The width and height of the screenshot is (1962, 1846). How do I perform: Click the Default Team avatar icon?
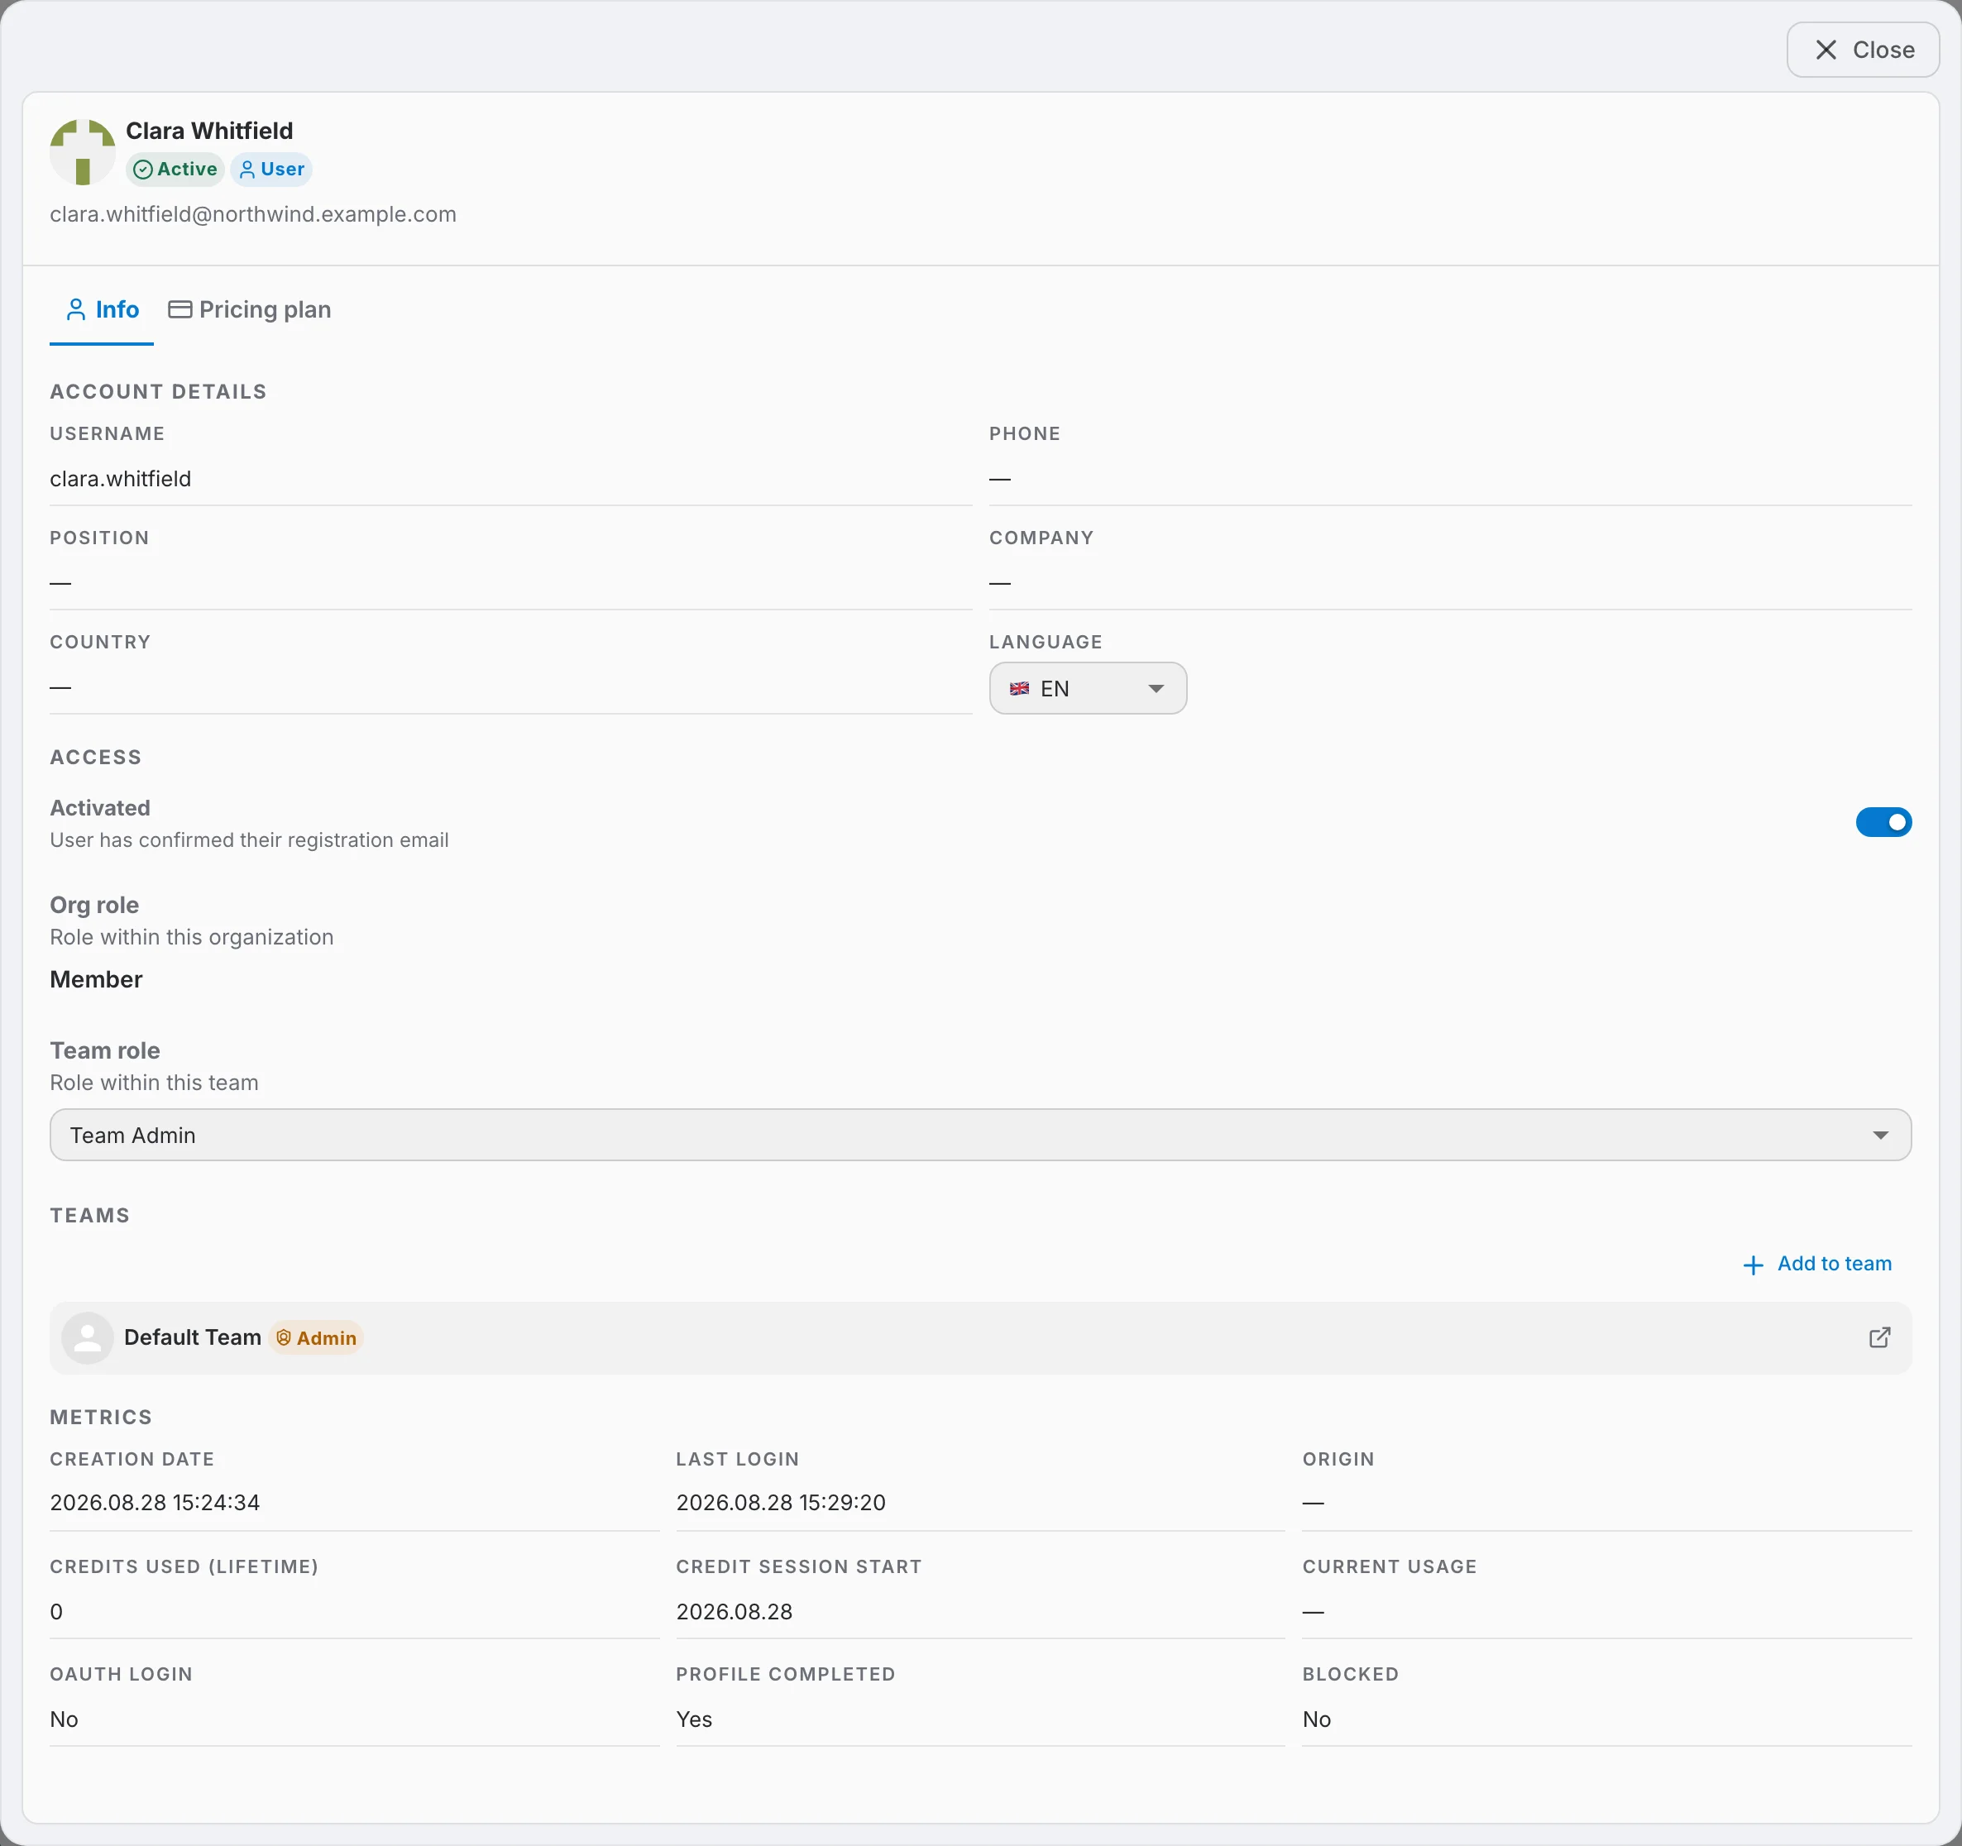pos(88,1338)
